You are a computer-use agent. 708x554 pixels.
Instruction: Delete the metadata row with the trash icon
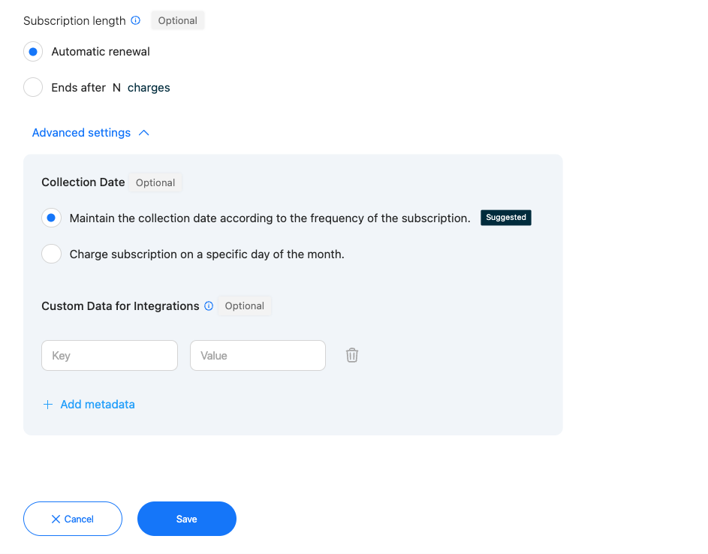coord(351,354)
